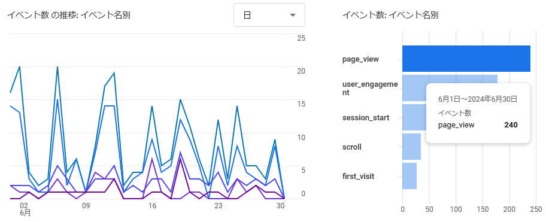Click the 02 6月 date marker
This screenshot has width=546, height=222.
(x=25, y=209)
